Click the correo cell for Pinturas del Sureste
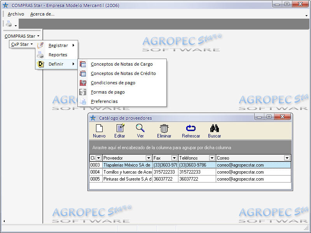Screen dimensions: 311x233 pyautogui.click(x=253, y=179)
